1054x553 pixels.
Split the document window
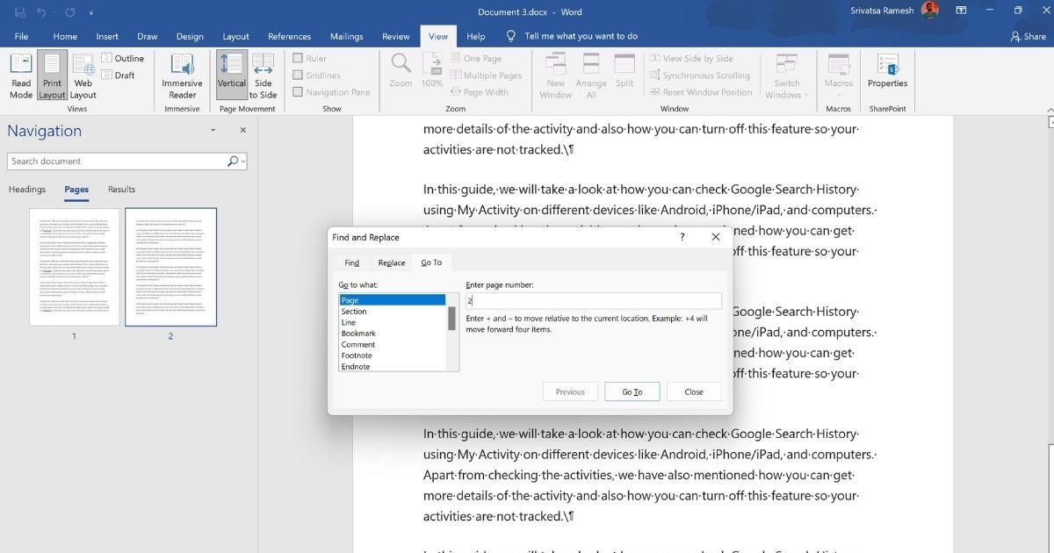[624, 70]
